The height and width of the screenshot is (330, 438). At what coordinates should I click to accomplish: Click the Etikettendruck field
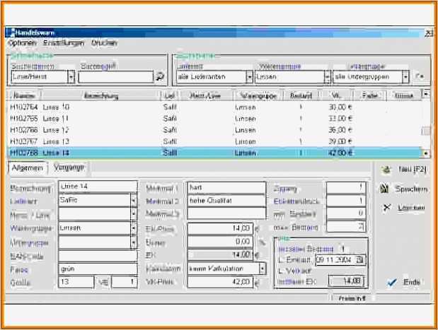346,201
